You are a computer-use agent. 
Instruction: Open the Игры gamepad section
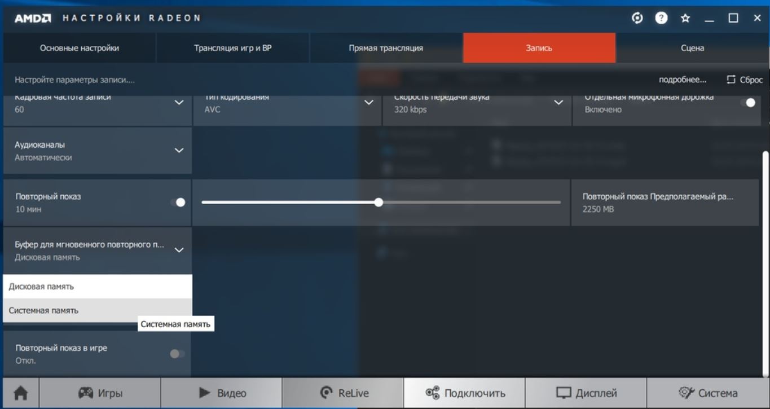[x=100, y=393]
